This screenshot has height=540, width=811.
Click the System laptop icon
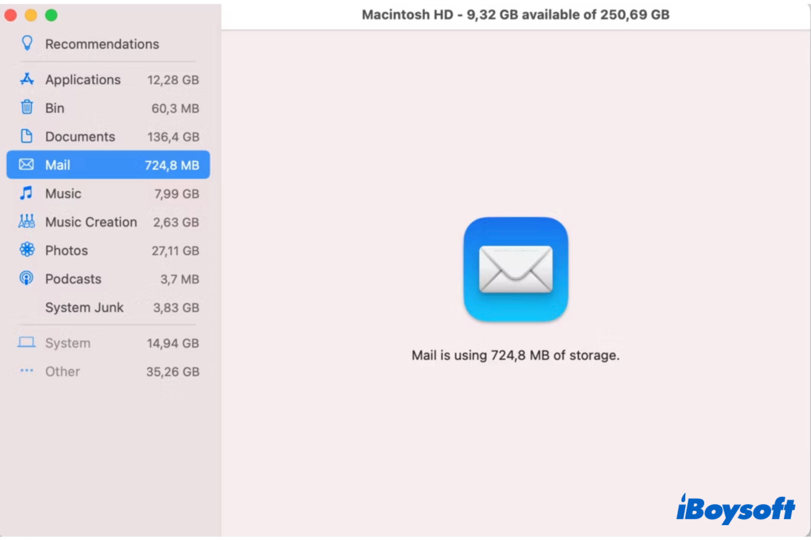pos(27,343)
